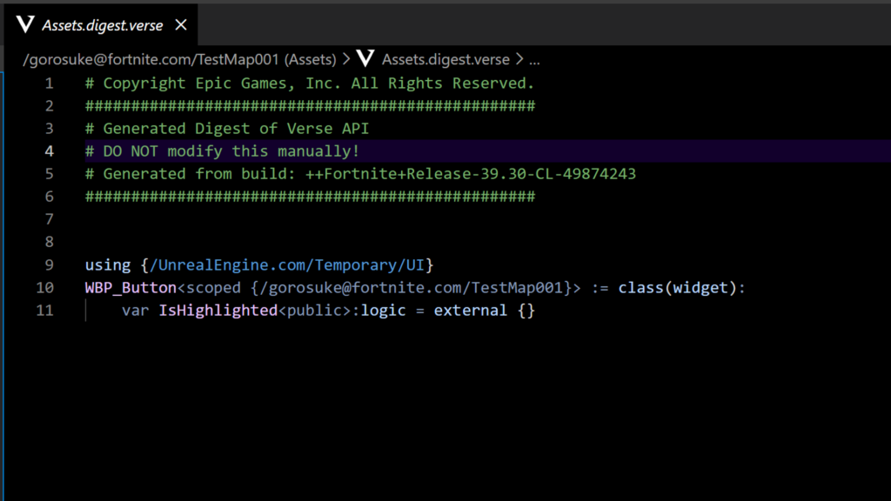The height and width of the screenshot is (501, 891).
Task: Expand the breadcrumb ellipsis symbol
Action: pyautogui.click(x=534, y=60)
